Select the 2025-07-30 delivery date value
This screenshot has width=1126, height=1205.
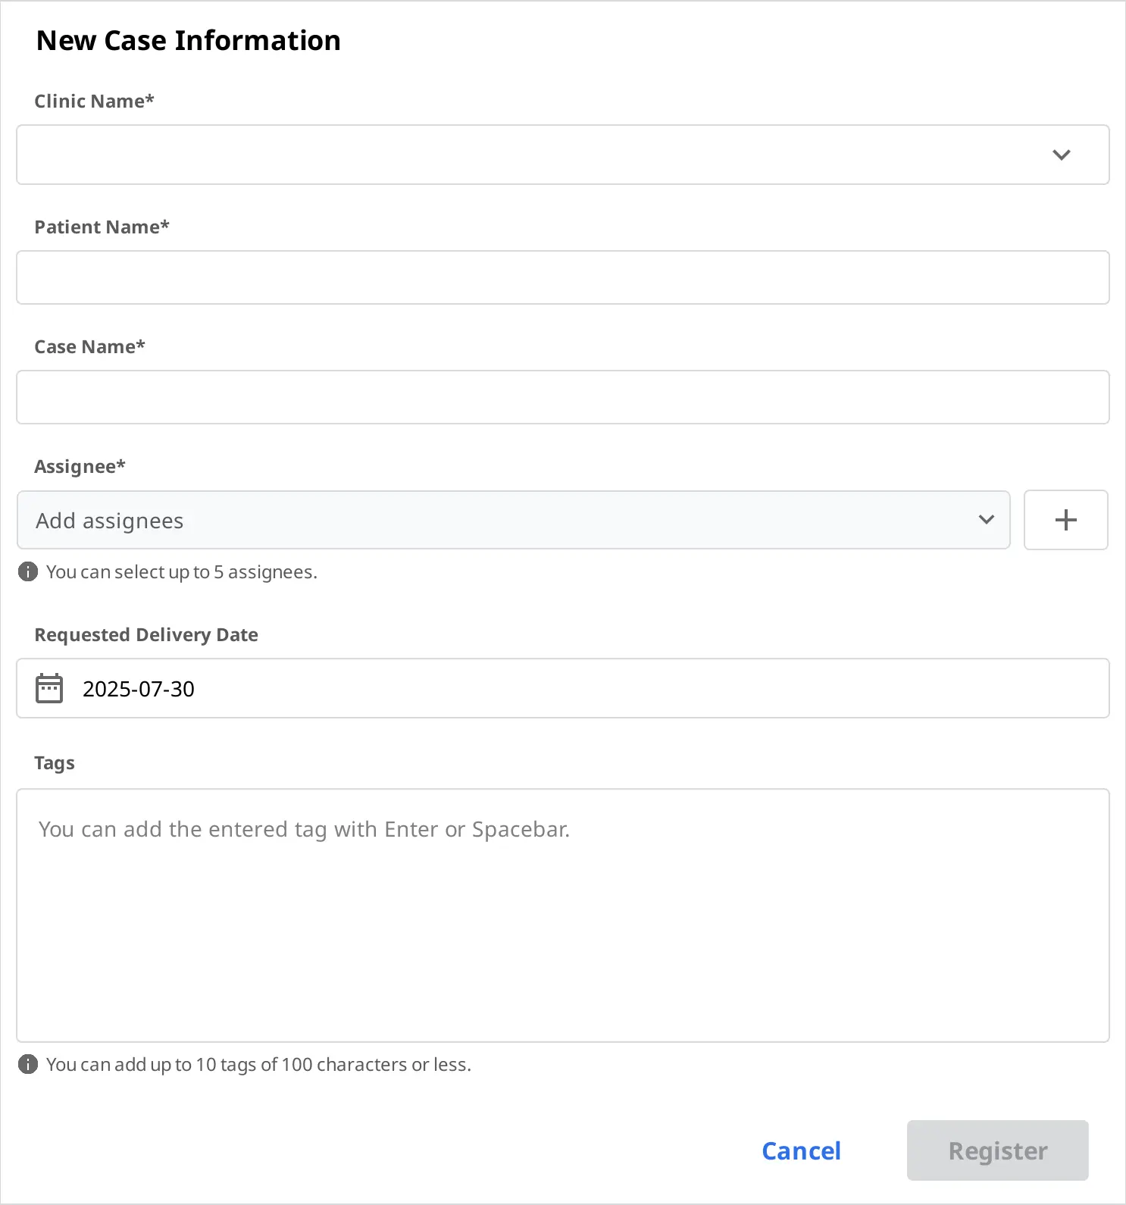(x=139, y=689)
